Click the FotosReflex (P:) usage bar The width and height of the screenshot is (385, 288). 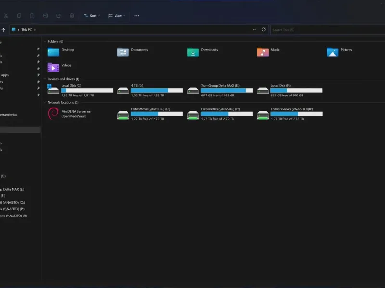coord(227,114)
